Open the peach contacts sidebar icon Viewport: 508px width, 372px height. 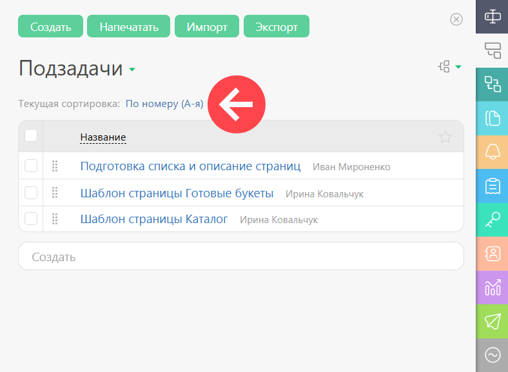[x=492, y=253]
